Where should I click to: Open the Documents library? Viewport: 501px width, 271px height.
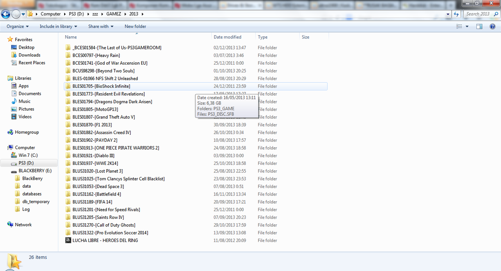coord(30,94)
